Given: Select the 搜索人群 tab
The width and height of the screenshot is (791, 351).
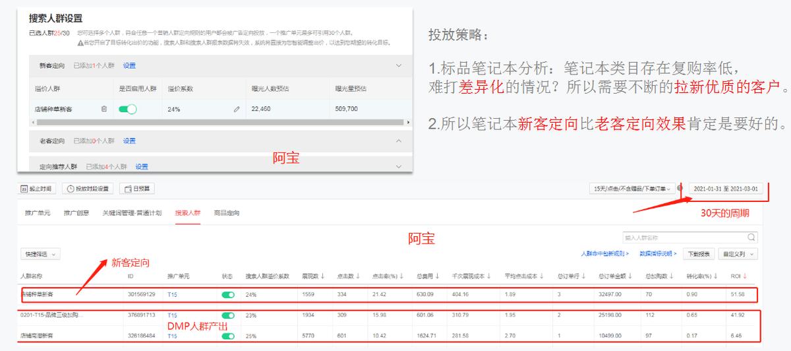Looking at the screenshot, I should click(x=187, y=213).
